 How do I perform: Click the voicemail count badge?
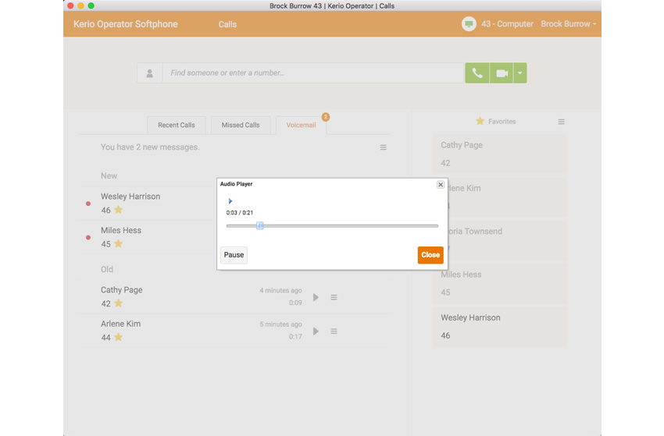pyautogui.click(x=325, y=117)
